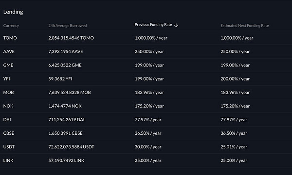Click the Previous Funding Rate header text
Viewport: 292px width, 175px height.
coord(153,25)
